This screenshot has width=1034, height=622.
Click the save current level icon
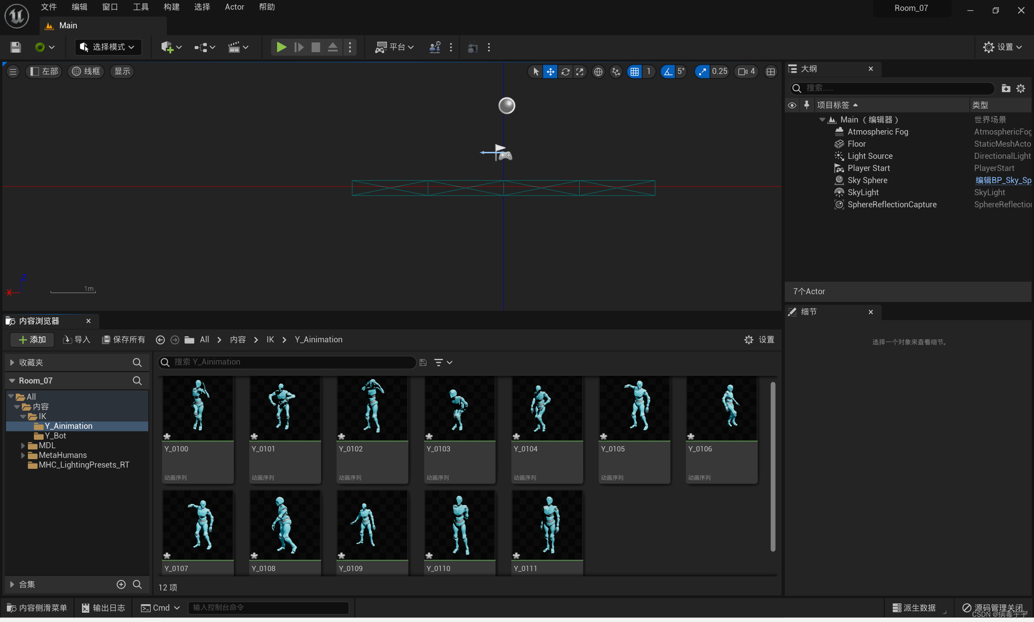(15, 47)
